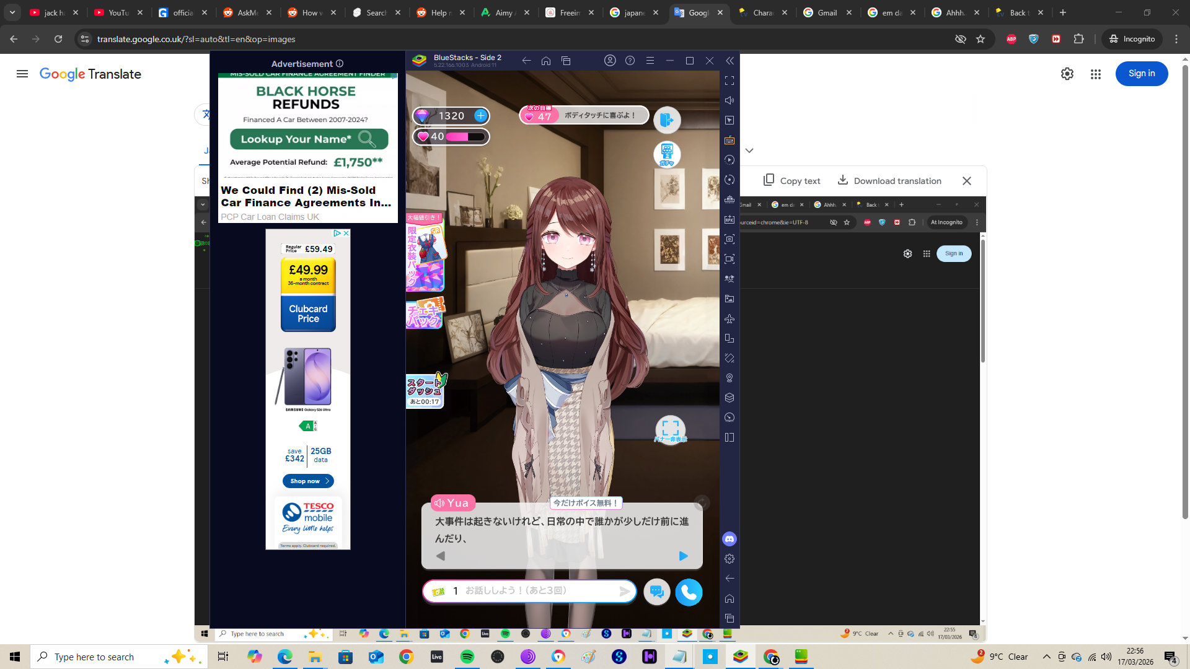Switch to the Freeing browser tab
Screen dimensions: 1190x669
(570, 12)
